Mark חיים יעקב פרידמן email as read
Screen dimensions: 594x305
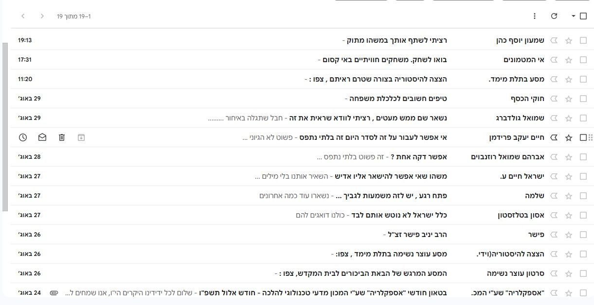tap(42, 137)
